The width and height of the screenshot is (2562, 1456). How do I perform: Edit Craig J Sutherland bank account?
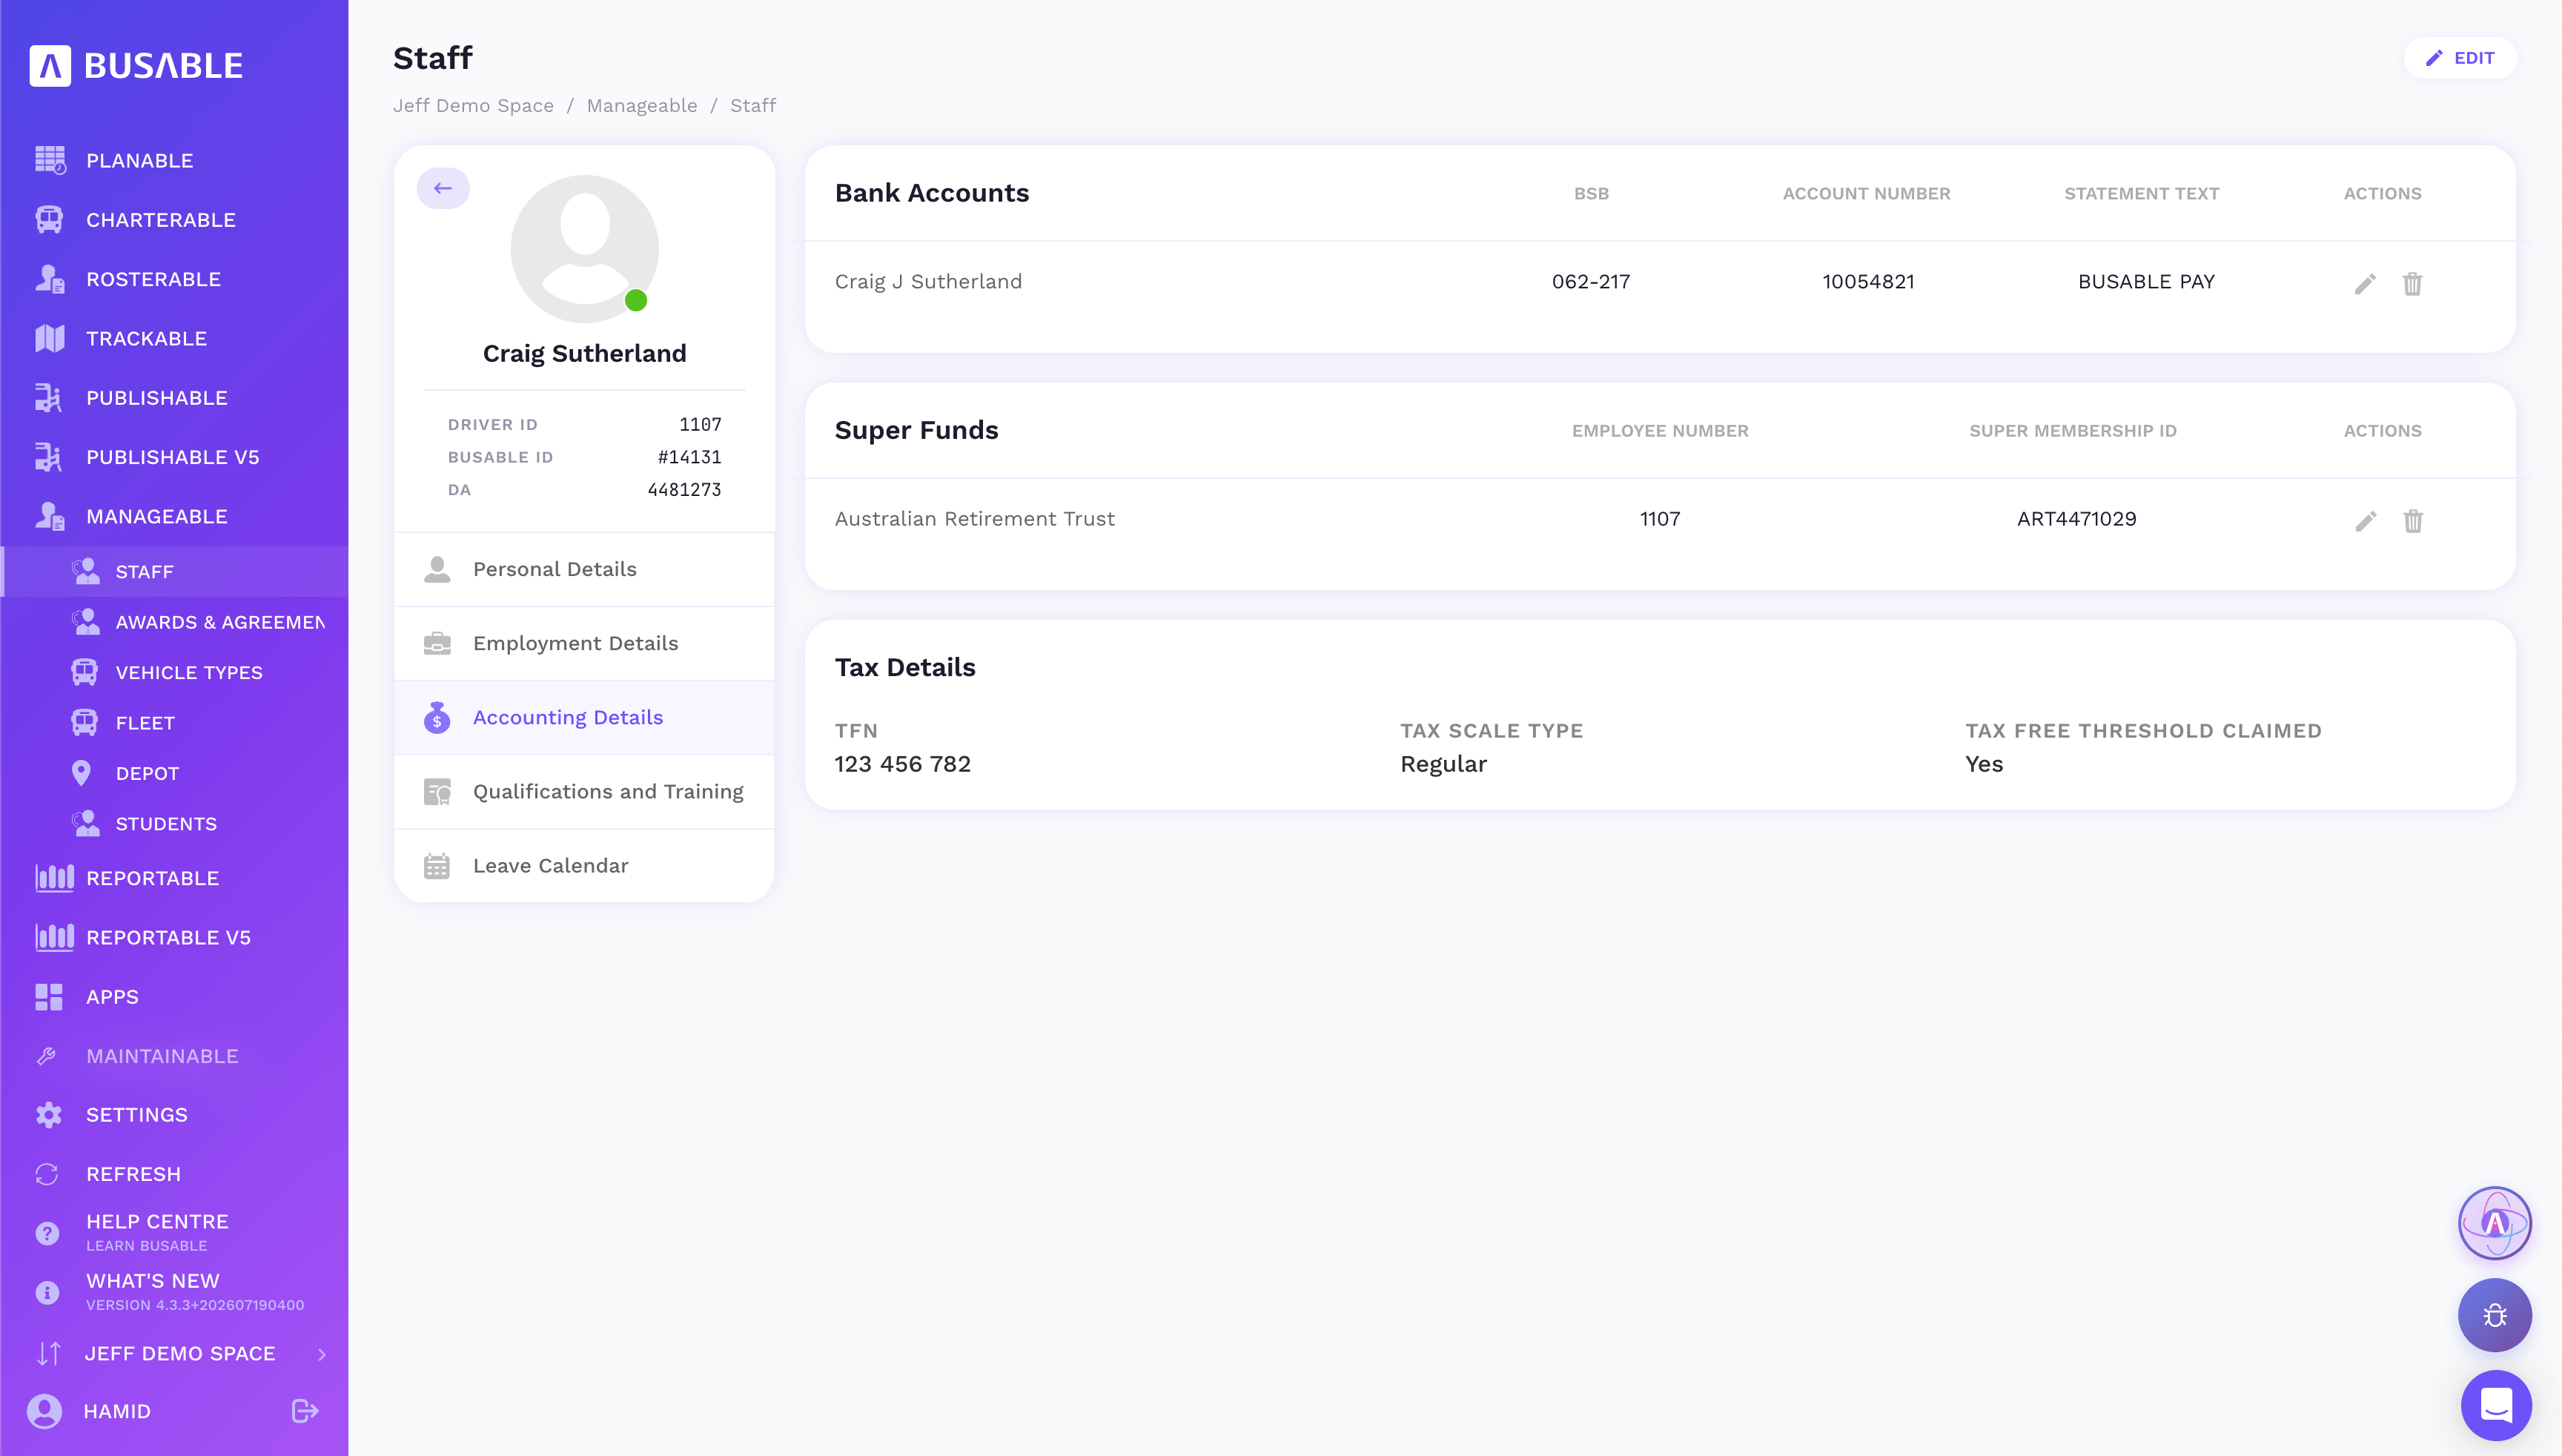(x=2364, y=284)
